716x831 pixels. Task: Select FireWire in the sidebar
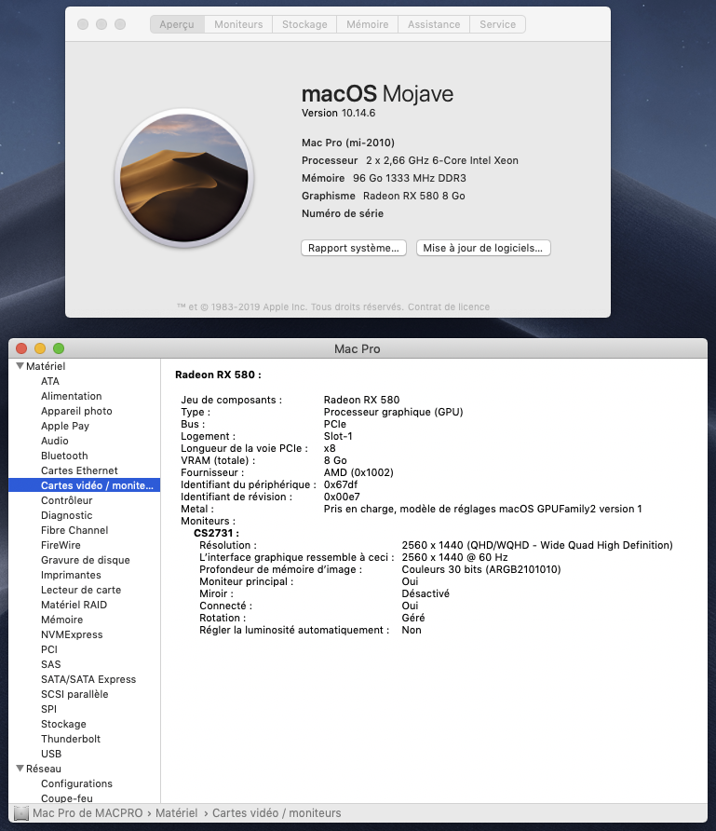[61, 544]
